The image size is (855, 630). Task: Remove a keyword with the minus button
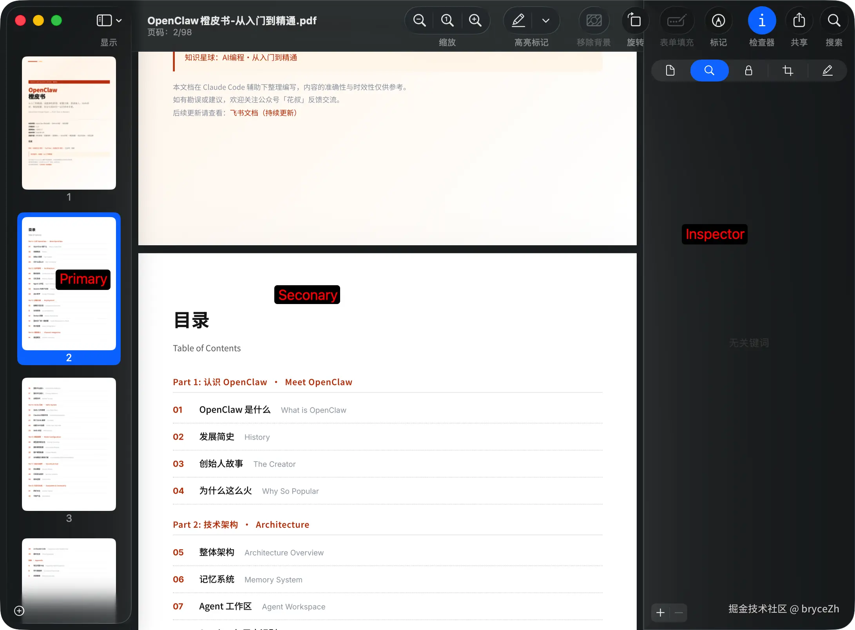[x=679, y=612]
